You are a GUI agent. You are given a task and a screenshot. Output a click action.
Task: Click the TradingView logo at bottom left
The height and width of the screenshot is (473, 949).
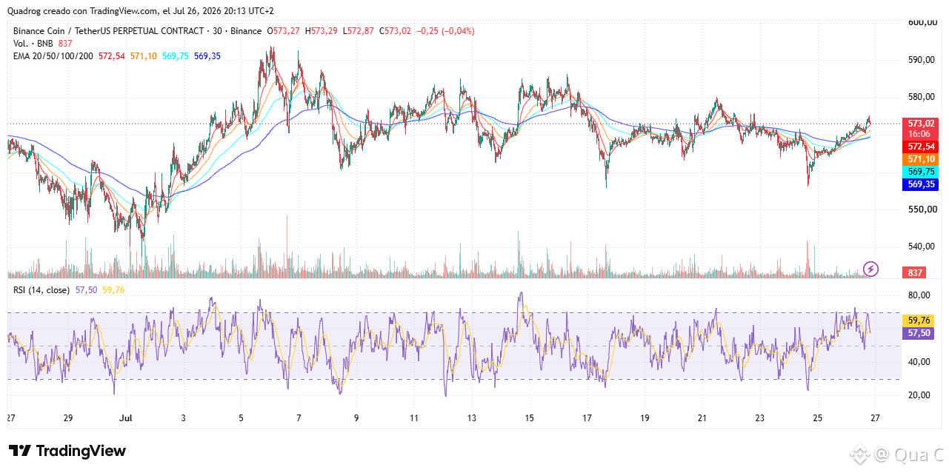(x=67, y=451)
